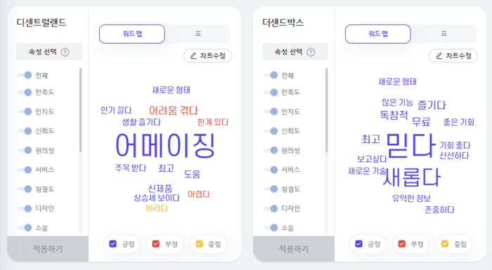This screenshot has height=270, width=492.
Task: Click the large word 어메이징 in word cloud
Action: tap(165, 145)
